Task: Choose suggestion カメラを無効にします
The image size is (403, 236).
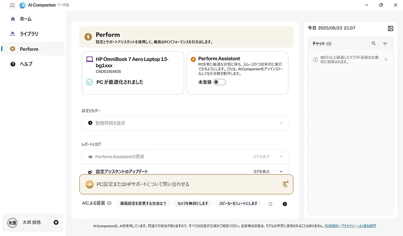Action: point(193,203)
